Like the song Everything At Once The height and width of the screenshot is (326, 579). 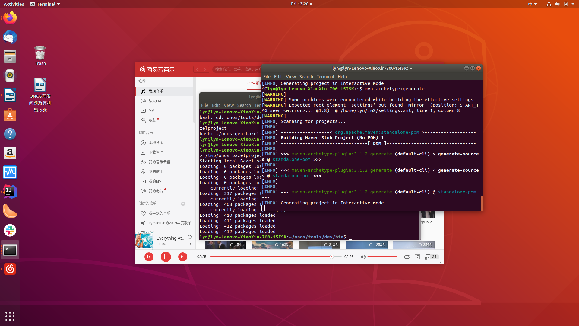pyautogui.click(x=190, y=237)
